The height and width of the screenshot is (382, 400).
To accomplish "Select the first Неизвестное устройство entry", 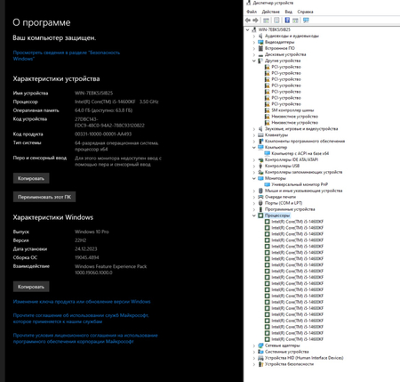I will tap(294, 117).
